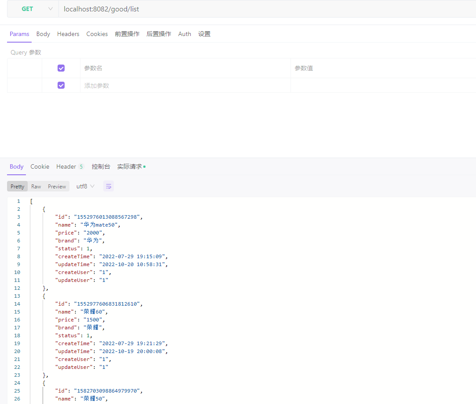Screen dimensions: 476x404
Task: Click the request URL input field
Action: 264,9
